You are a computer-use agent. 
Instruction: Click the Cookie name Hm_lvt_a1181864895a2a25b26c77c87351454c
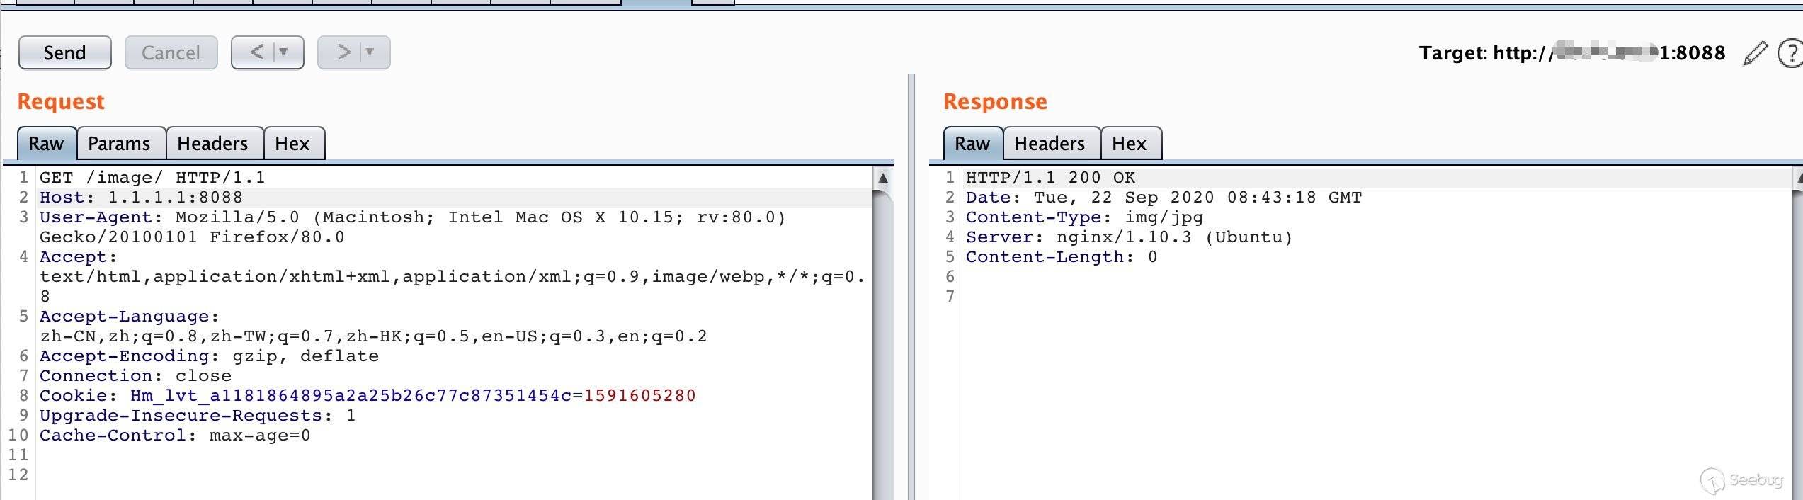point(351,396)
